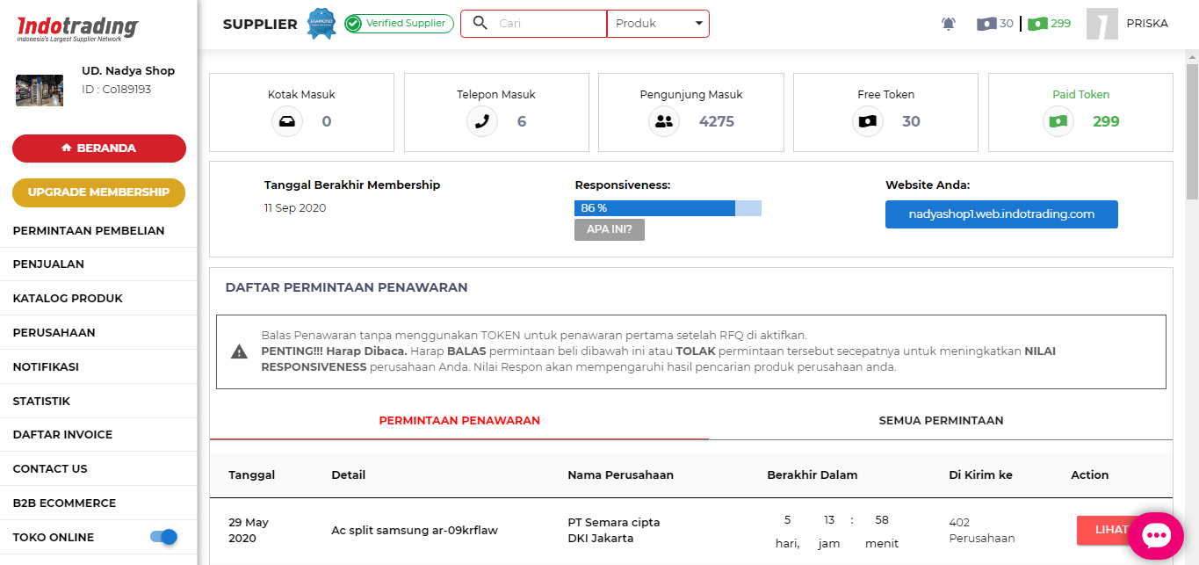
Task: Click the people icon under Pengunjung Masuk
Action: (664, 121)
